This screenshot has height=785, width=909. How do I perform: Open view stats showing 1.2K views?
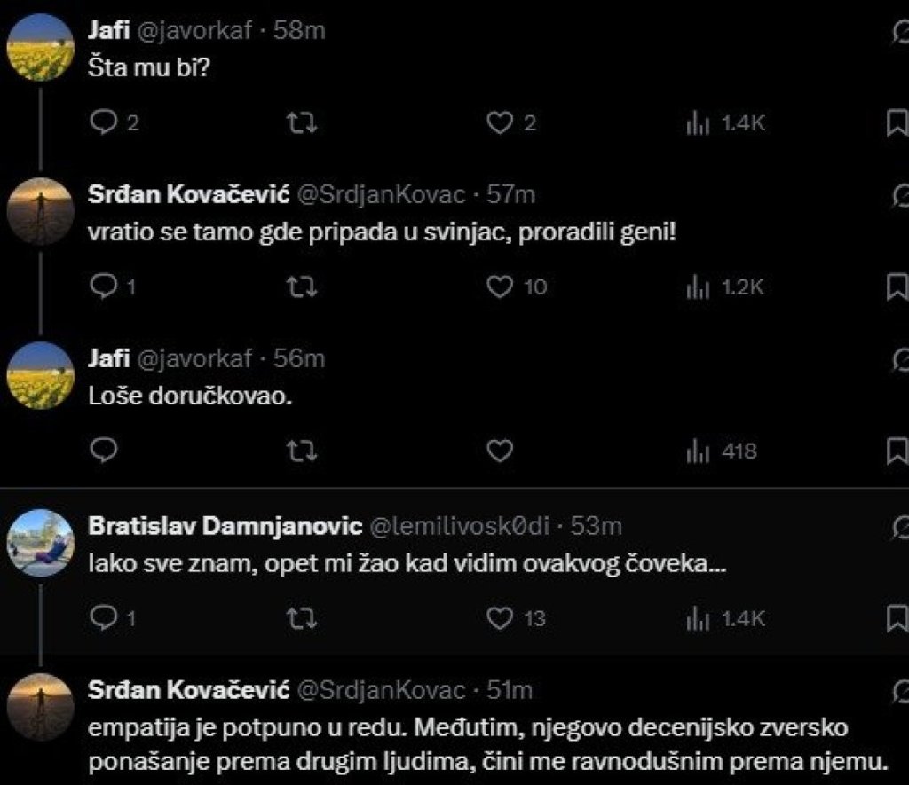(698, 287)
